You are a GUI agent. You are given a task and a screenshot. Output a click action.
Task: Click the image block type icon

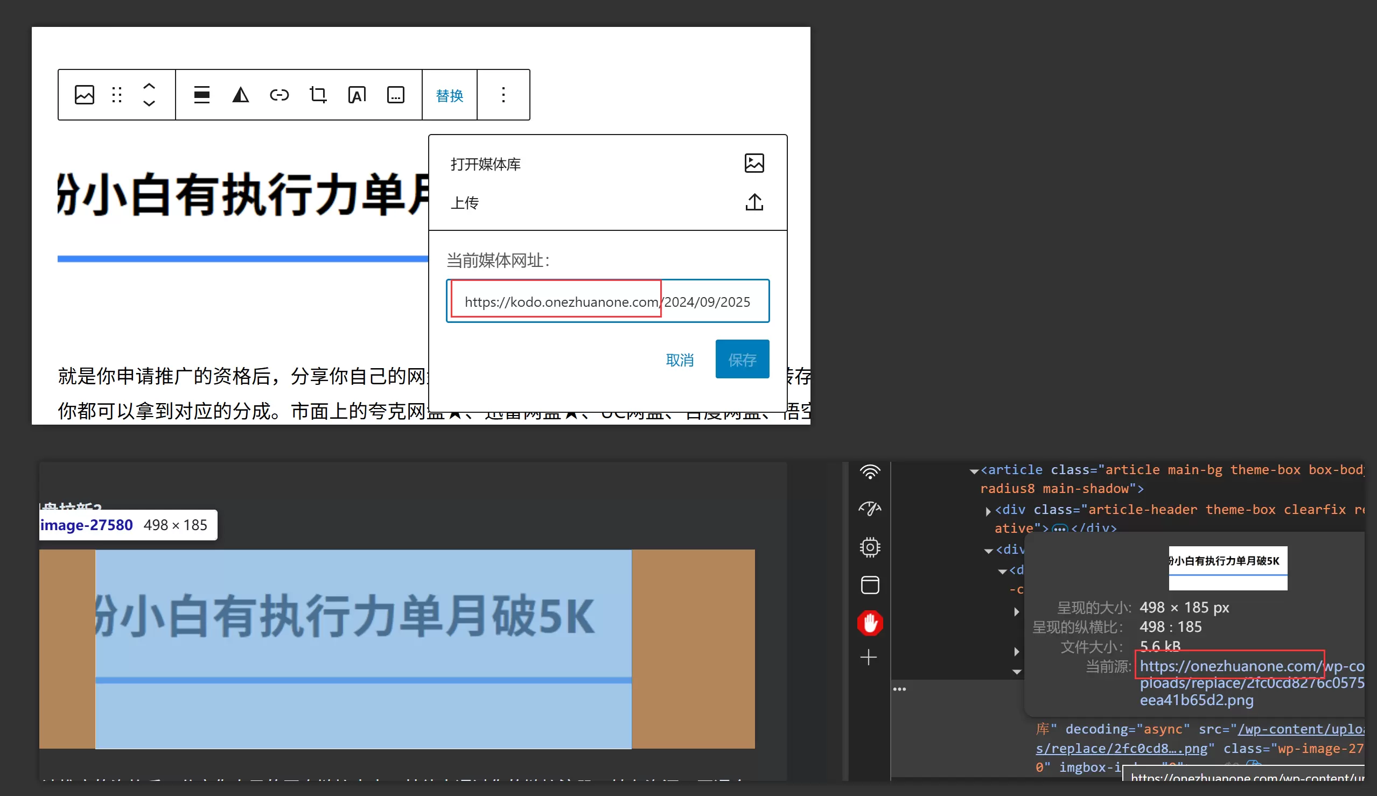(x=84, y=95)
